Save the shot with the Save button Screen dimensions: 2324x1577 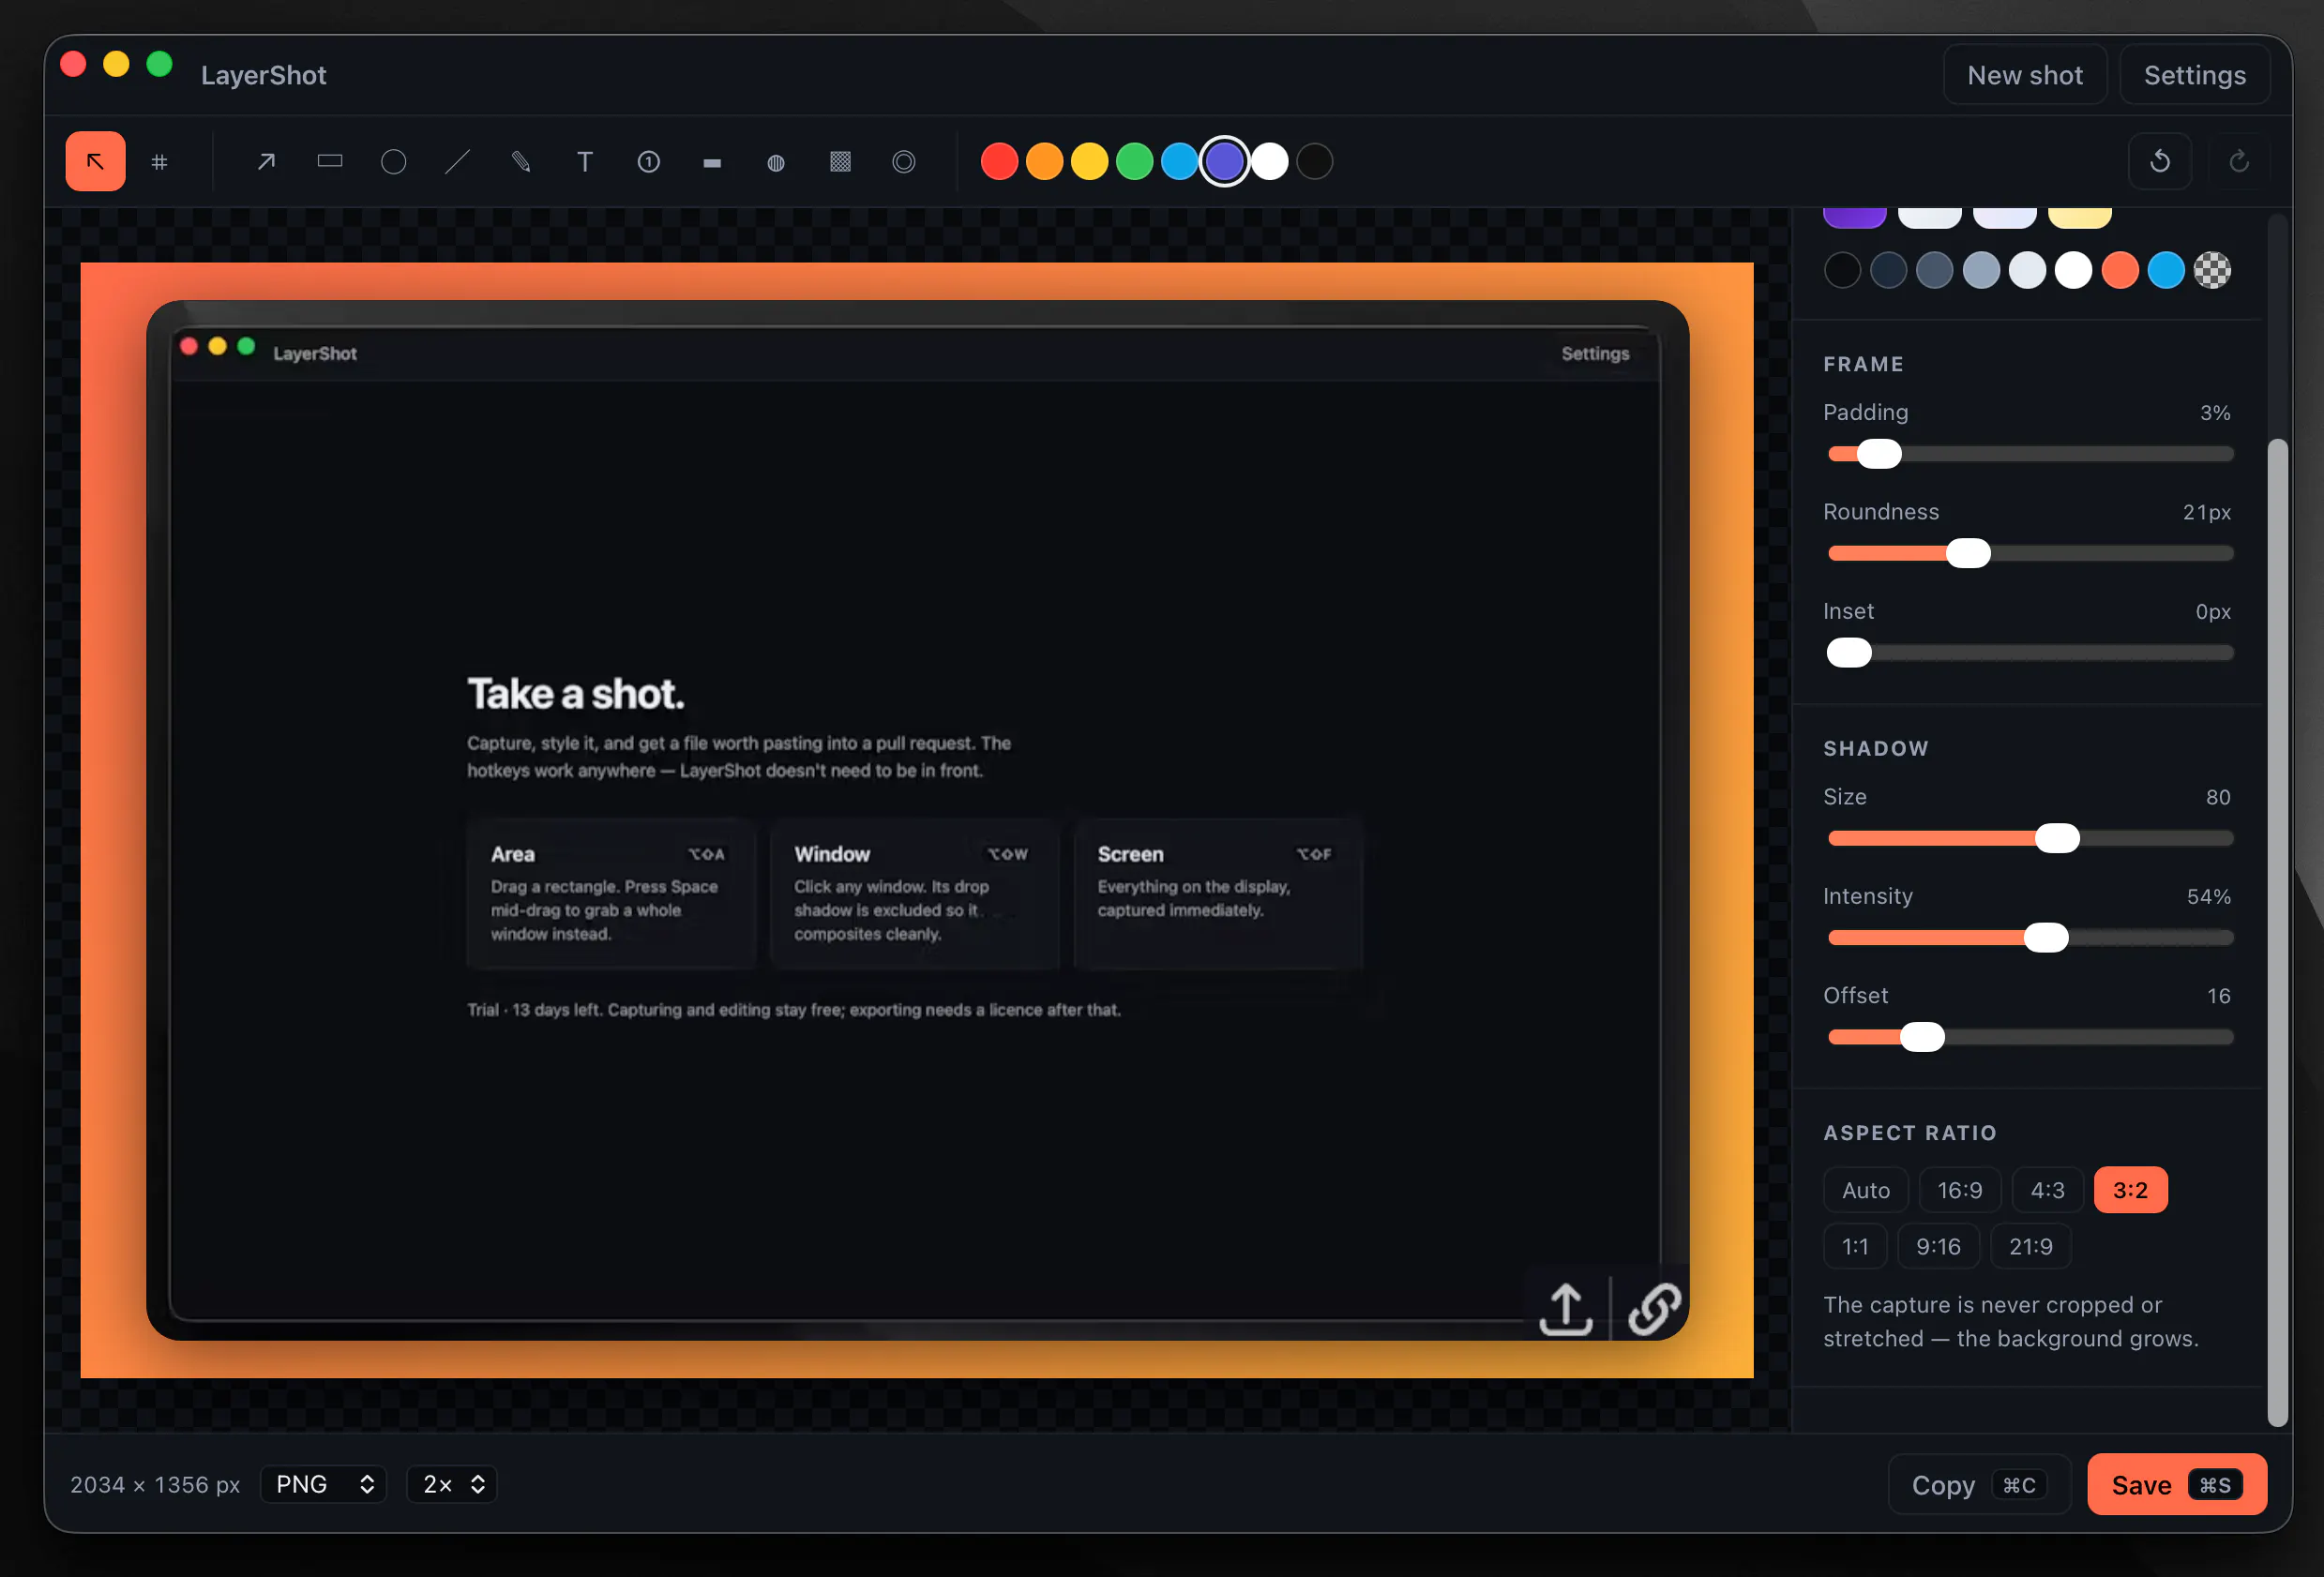[x=2177, y=1485]
